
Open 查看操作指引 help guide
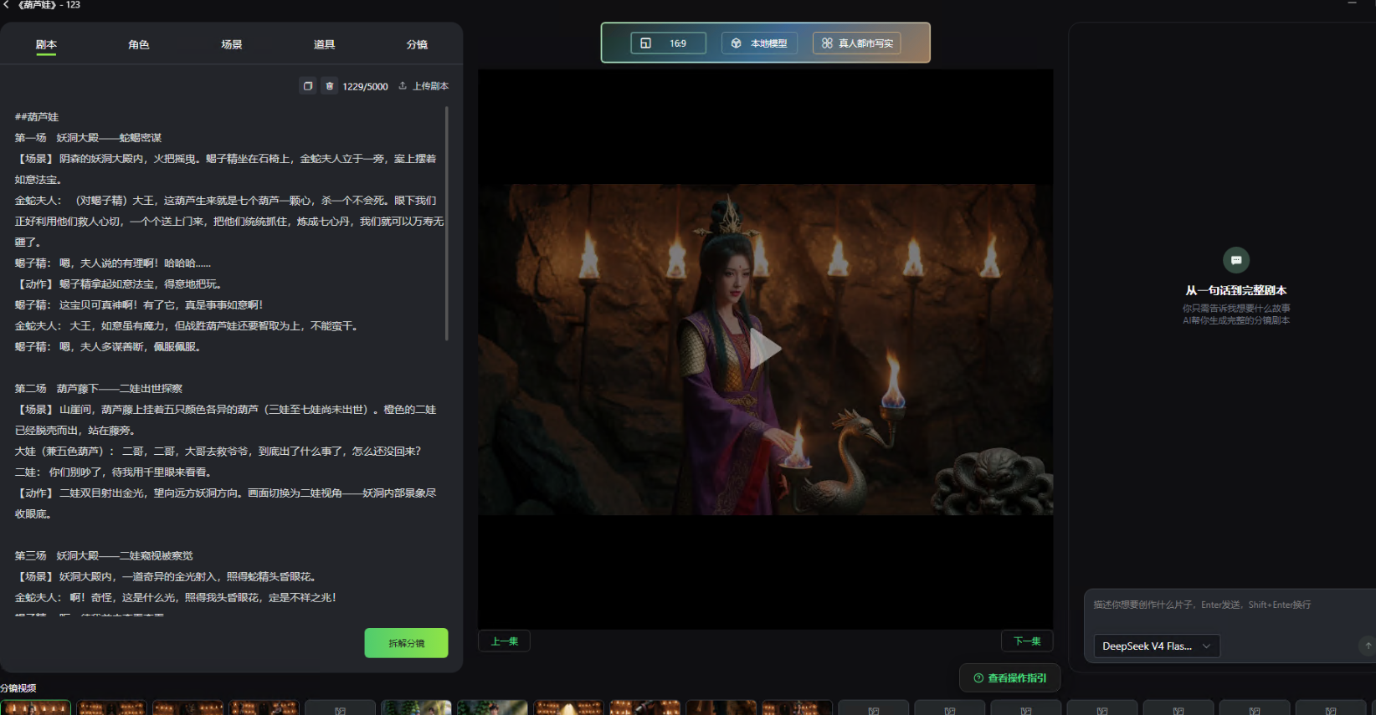point(1009,678)
